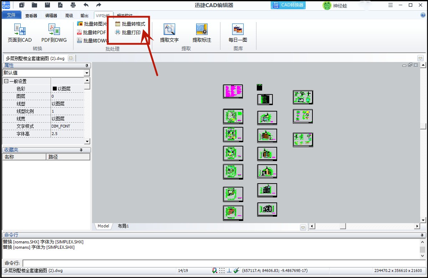The image size is (428, 278).
Task: Click the 页面到CAD conversion tool
Action: 20,33
